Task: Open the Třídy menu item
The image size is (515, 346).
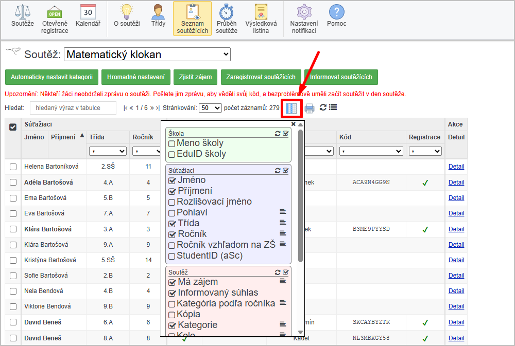Action: tap(158, 15)
